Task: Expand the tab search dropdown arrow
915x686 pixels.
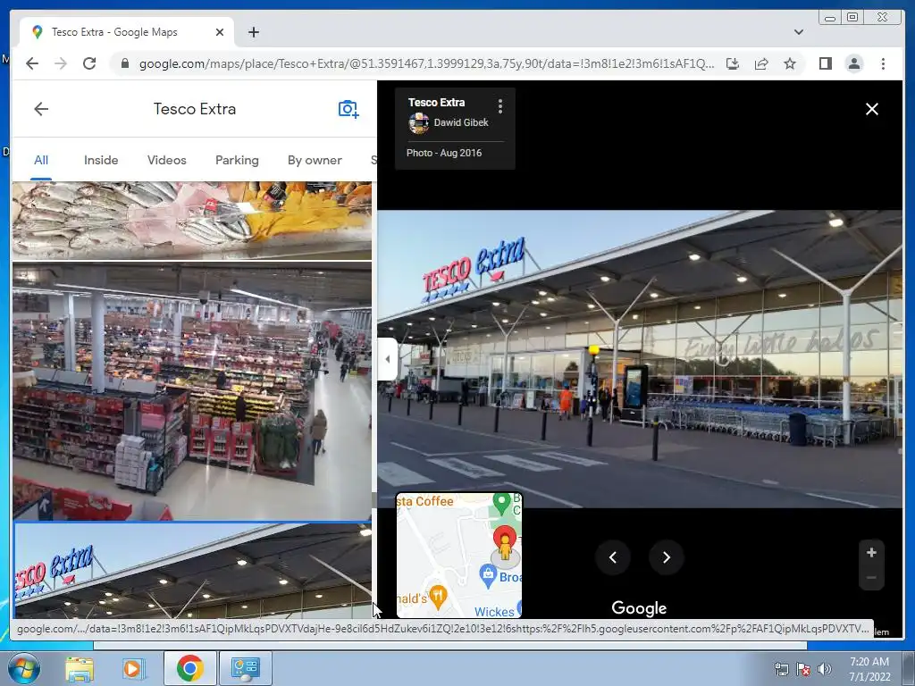Action: (799, 32)
